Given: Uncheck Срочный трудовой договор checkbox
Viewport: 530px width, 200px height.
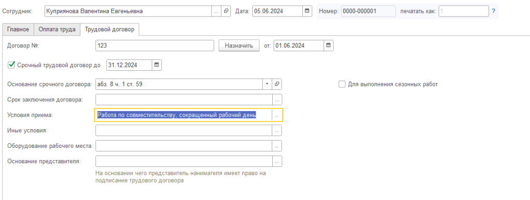Looking at the screenshot, I should (11, 65).
